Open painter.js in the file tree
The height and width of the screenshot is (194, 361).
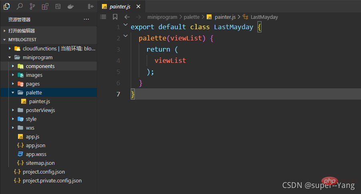click(x=39, y=101)
